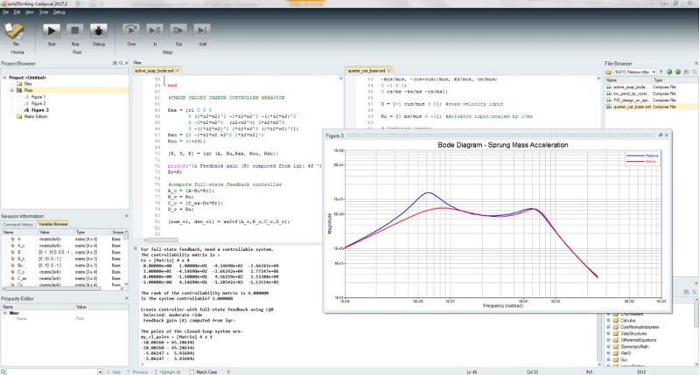Collapse the Plots tree node
The image size is (700, 375).
(11, 89)
